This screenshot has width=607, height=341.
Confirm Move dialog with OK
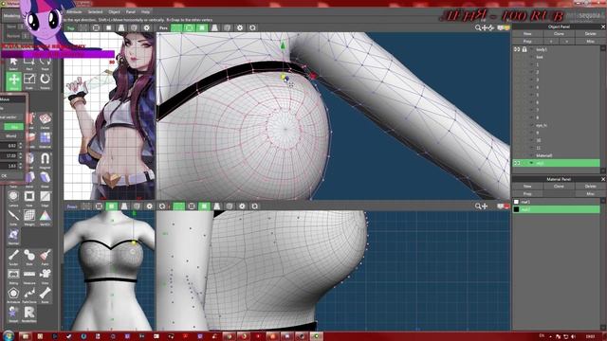click(x=5, y=176)
